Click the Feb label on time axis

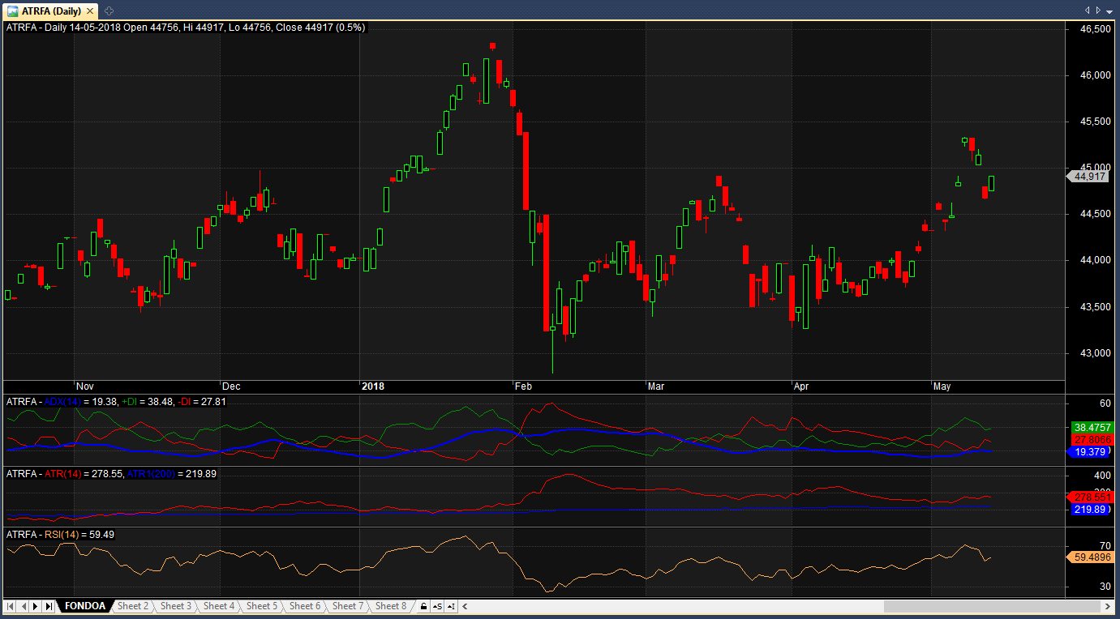pos(524,386)
